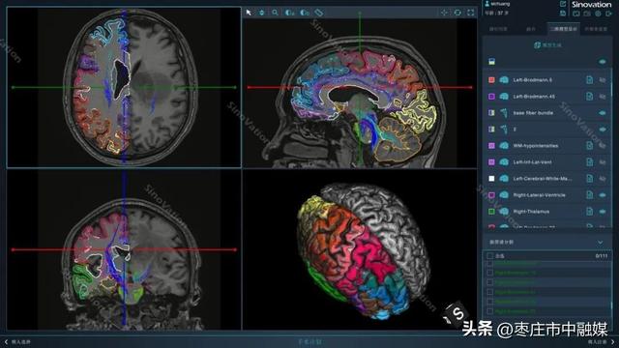619x348 pixels.
Task: Click the magnifier zoom tool
Action: tap(275, 13)
